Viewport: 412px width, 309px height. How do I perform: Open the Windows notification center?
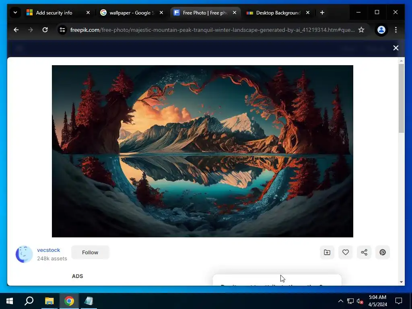(399, 301)
